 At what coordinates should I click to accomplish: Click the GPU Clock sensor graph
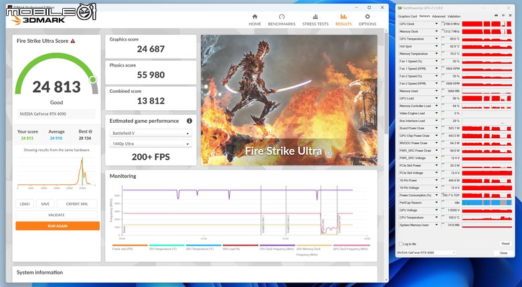tap(487, 24)
